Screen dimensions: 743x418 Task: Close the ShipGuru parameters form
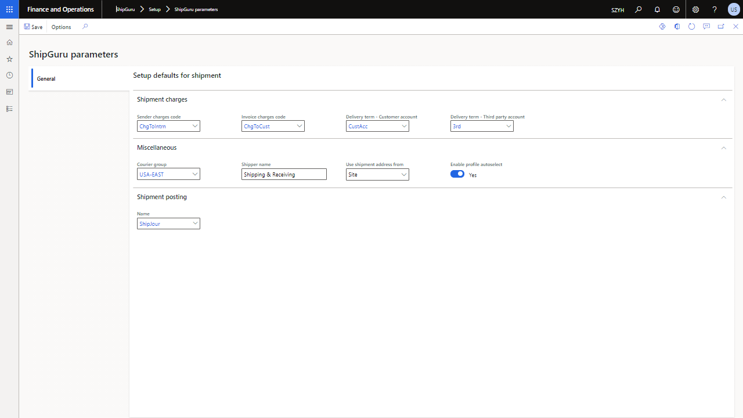[x=736, y=27]
